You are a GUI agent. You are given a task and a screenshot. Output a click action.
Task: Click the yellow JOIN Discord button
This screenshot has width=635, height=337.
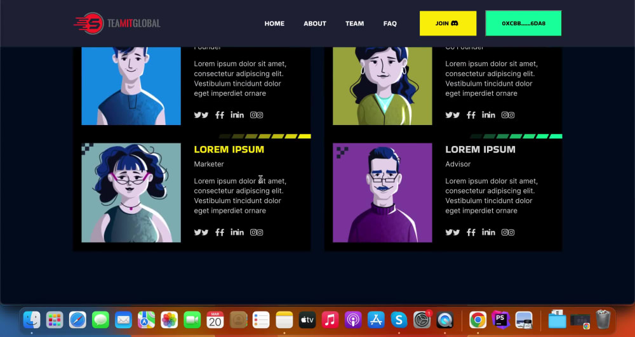448,23
